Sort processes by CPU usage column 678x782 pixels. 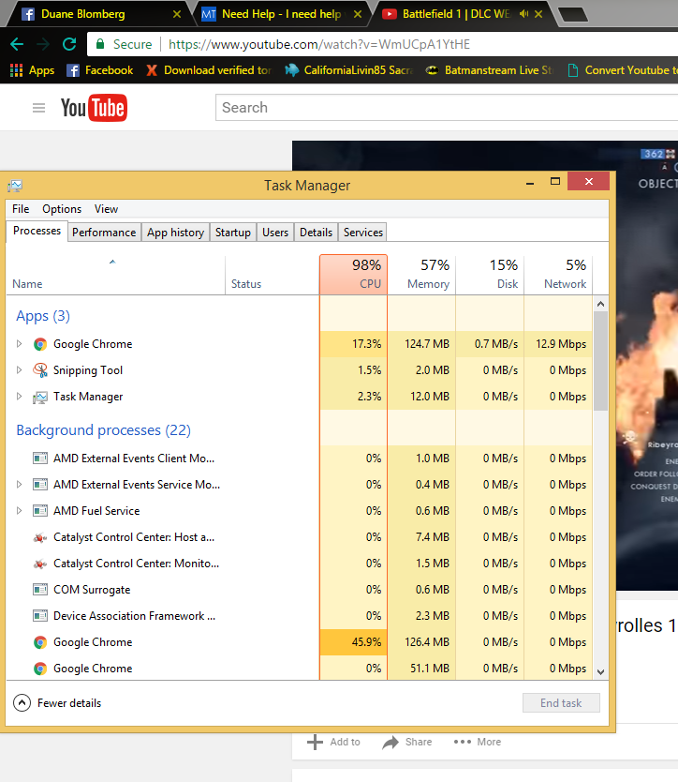353,275
